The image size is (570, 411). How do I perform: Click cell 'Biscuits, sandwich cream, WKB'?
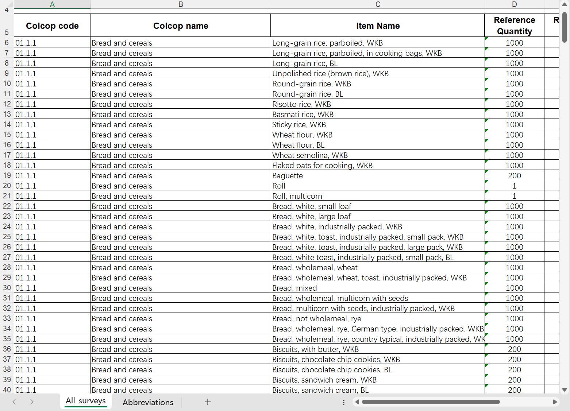click(x=378, y=380)
